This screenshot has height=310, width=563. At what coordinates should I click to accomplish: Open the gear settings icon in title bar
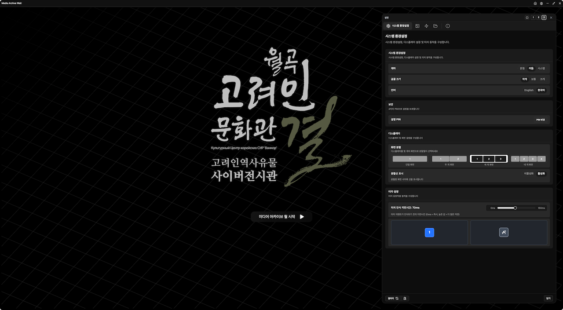(541, 3)
